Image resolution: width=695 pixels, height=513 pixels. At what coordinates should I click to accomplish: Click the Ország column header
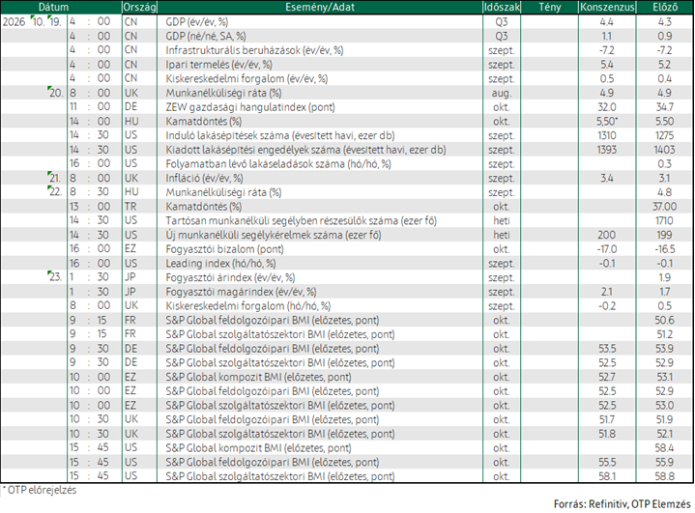click(139, 7)
